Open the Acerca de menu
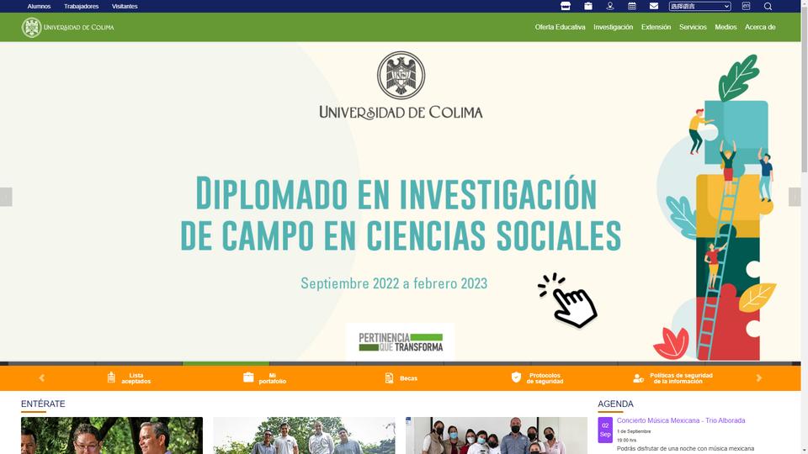The width and height of the screenshot is (808, 454). pyautogui.click(x=760, y=27)
